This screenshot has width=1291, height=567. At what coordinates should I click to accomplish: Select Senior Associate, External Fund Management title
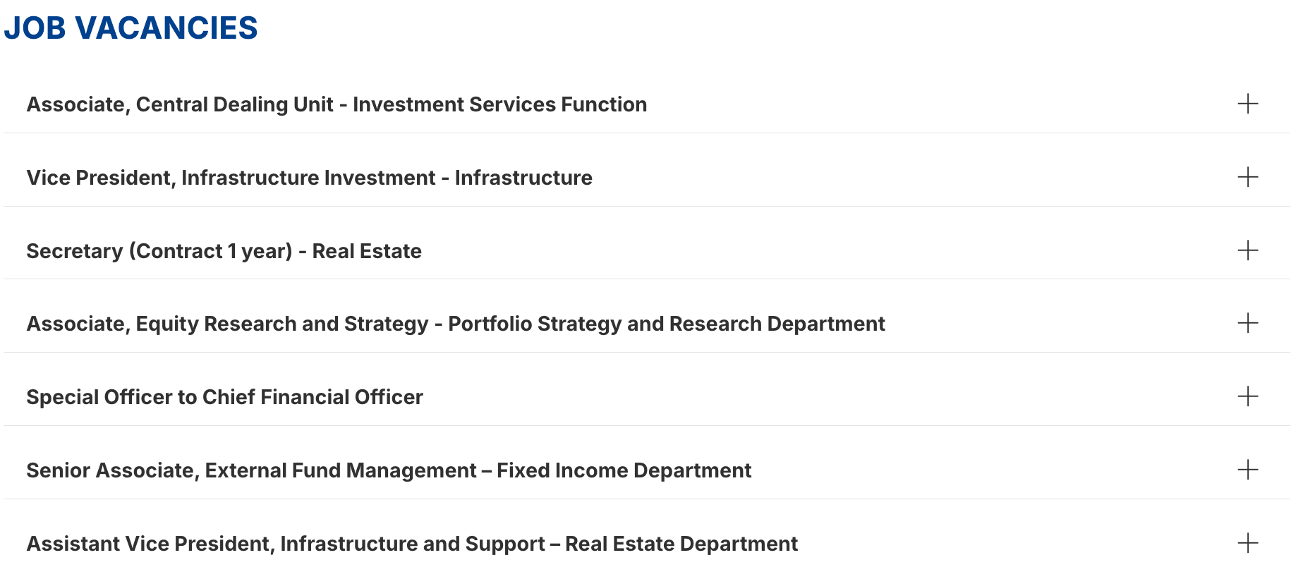click(x=389, y=470)
